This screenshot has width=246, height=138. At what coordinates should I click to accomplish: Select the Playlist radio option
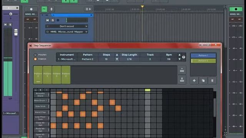click(35, 55)
